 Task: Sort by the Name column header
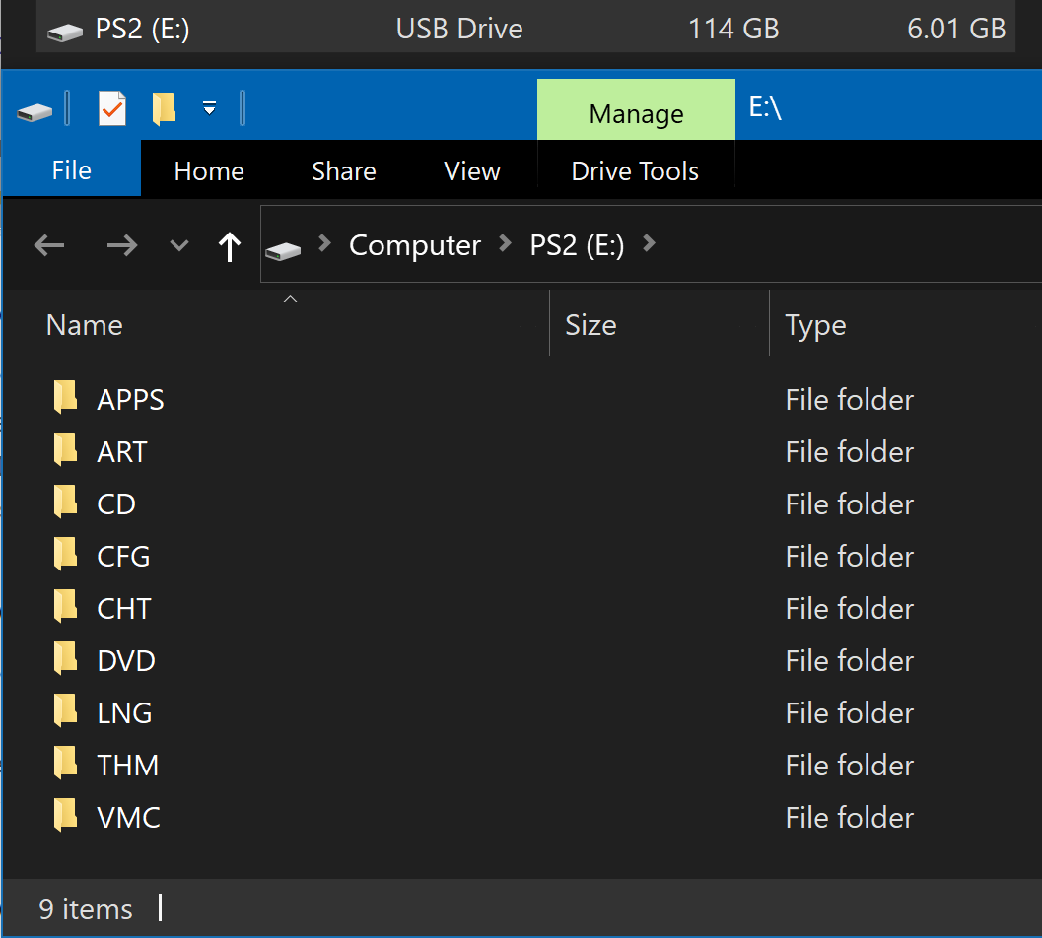(x=85, y=325)
